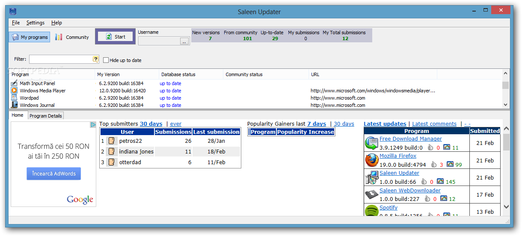
Task: Click Top submitters 30 days link
Action: point(151,124)
